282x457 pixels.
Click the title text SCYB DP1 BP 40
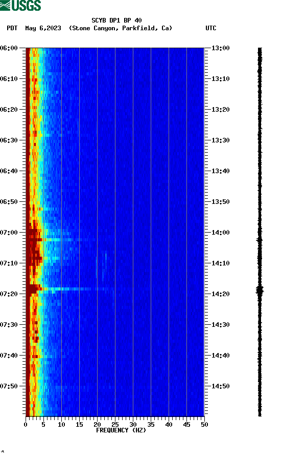click(x=116, y=20)
